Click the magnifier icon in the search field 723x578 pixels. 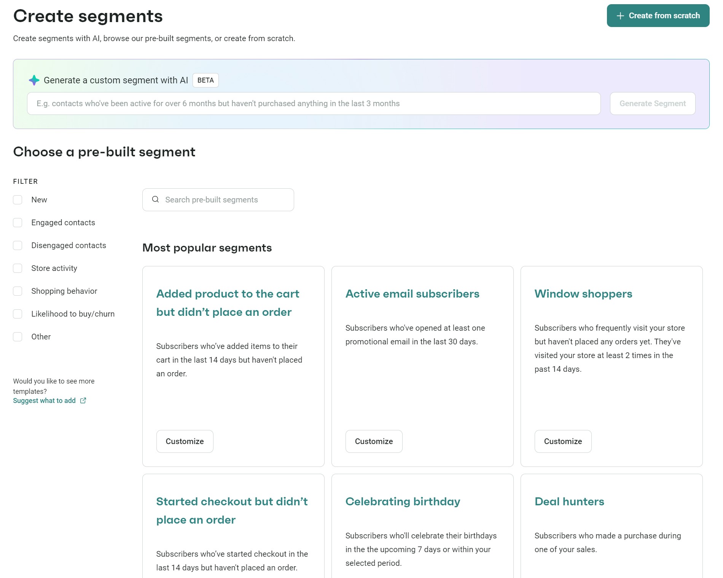[155, 199]
